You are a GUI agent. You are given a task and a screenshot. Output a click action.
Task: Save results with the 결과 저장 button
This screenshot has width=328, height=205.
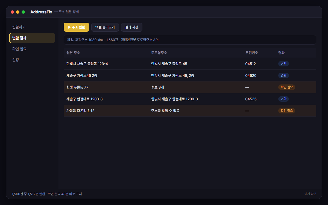[132, 27]
